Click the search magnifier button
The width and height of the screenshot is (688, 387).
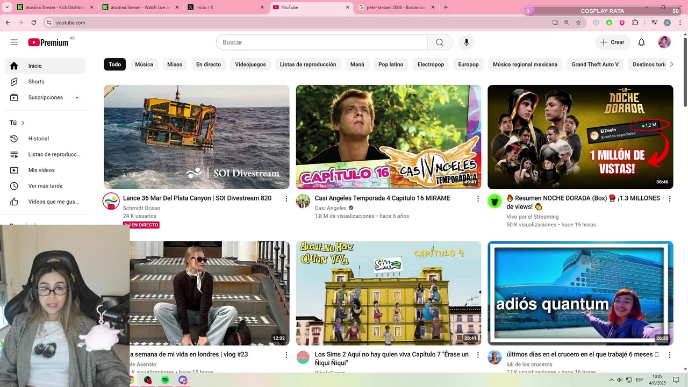tap(440, 42)
